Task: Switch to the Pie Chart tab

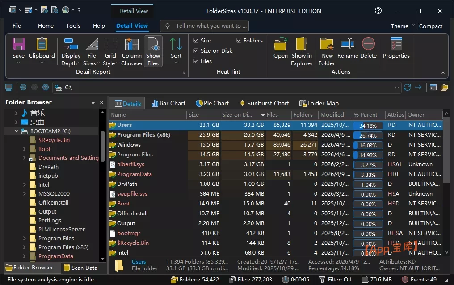Action: (212, 103)
